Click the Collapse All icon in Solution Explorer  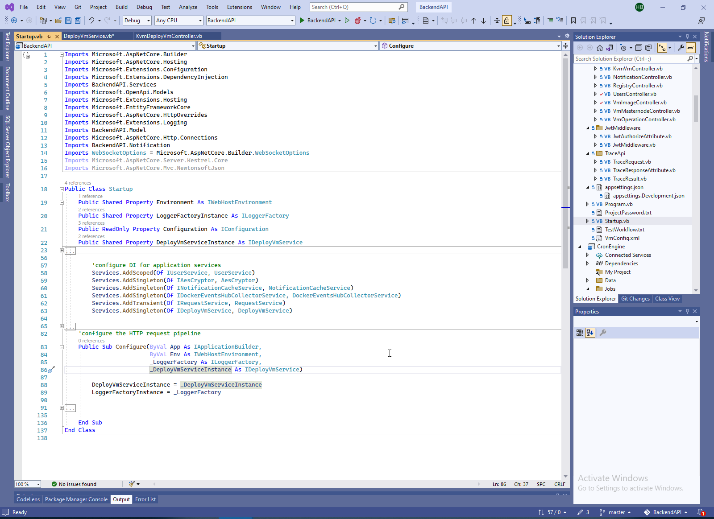tap(639, 48)
